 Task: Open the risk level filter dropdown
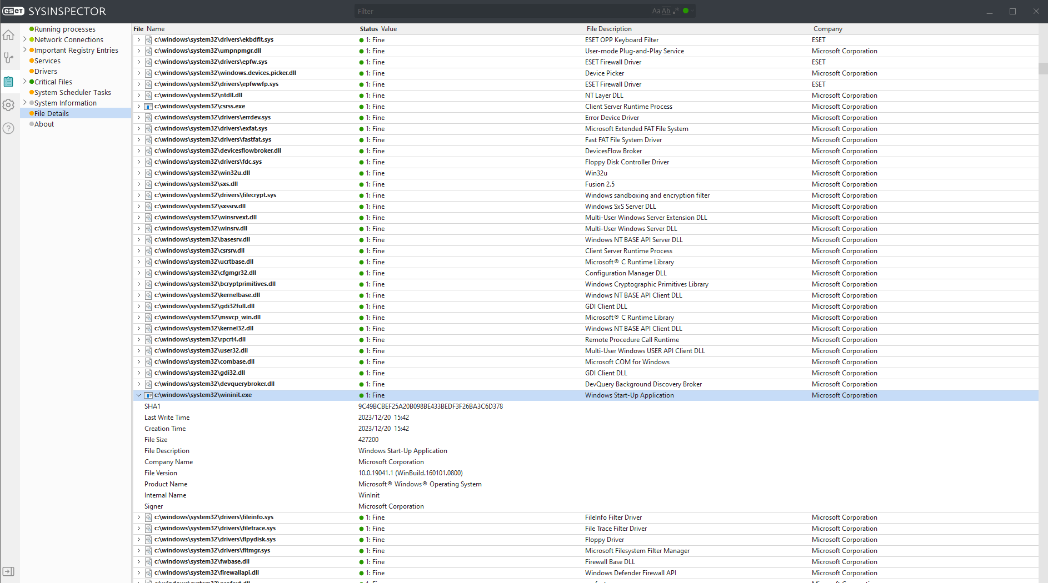[688, 11]
